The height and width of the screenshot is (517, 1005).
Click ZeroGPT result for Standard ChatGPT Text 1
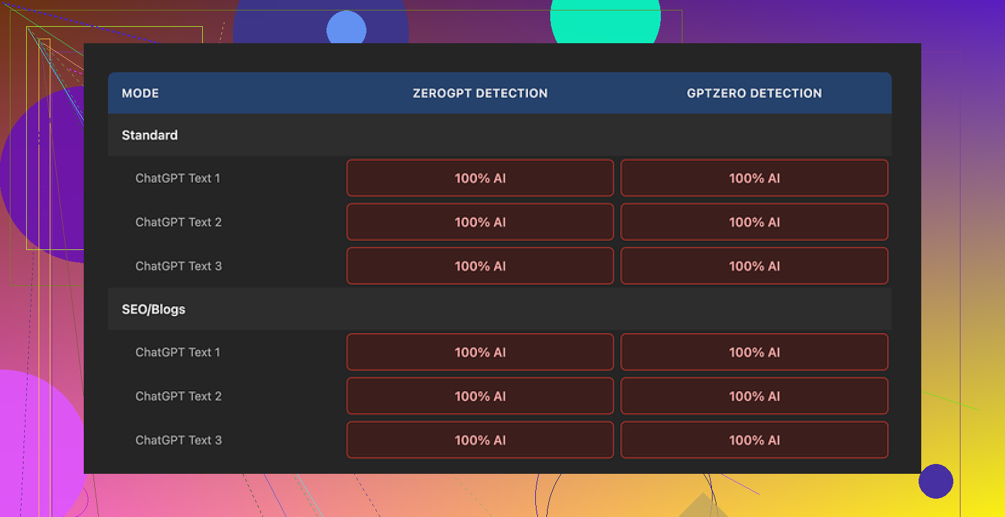[x=480, y=178]
